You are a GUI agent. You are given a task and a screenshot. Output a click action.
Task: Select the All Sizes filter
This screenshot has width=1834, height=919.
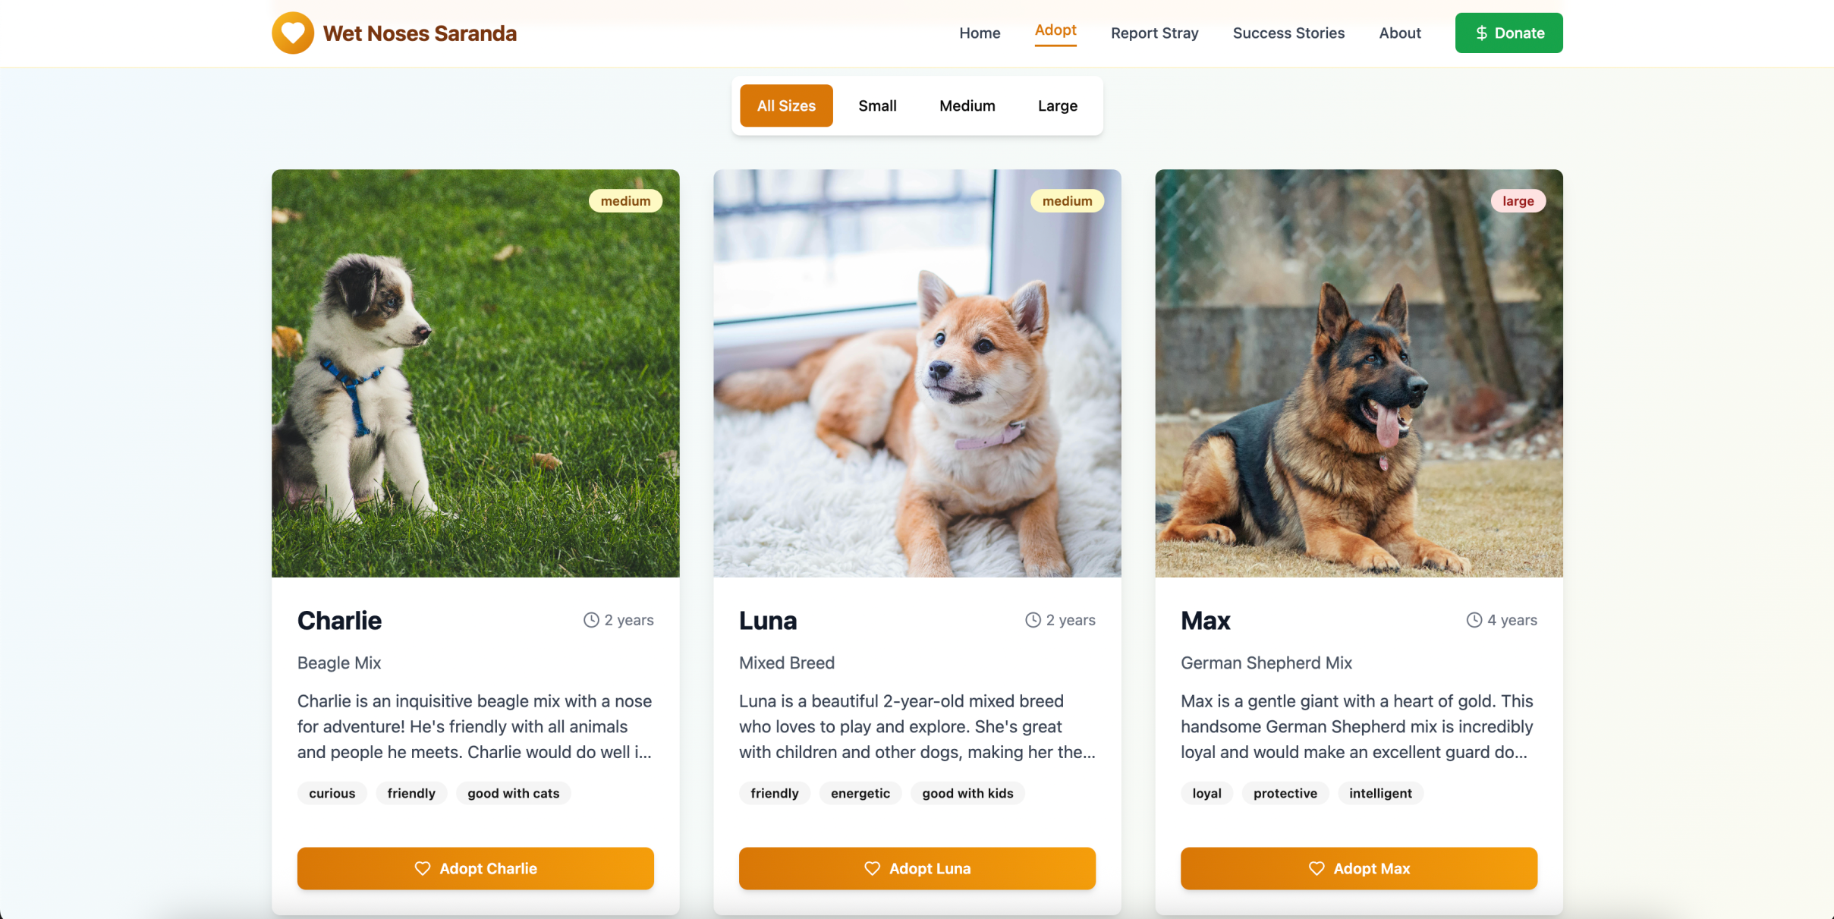786,105
